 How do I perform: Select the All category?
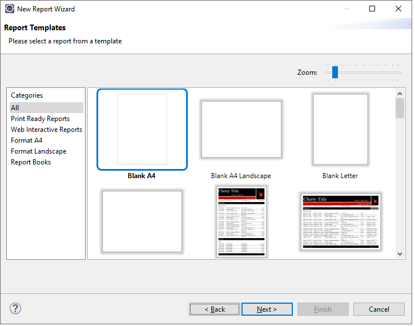47,108
